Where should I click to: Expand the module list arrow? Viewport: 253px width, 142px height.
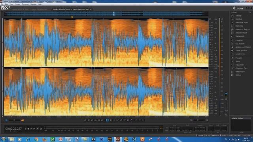pyautogui.click(x=250, y=12)
